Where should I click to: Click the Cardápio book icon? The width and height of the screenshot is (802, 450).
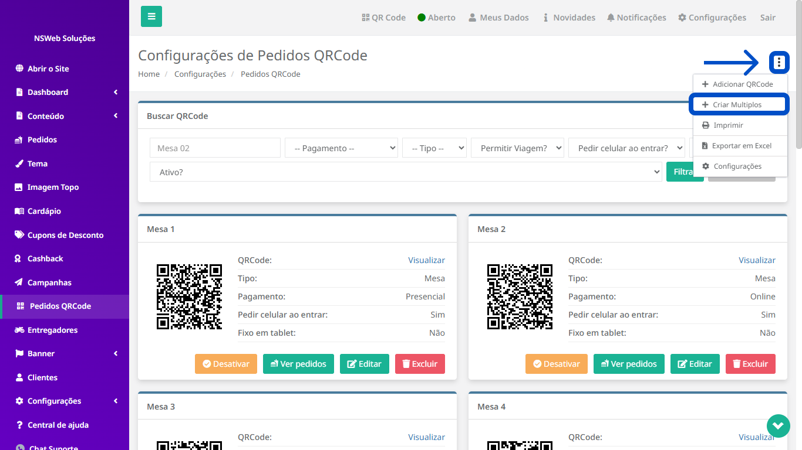pyautogui.click(x=19, y=211)
